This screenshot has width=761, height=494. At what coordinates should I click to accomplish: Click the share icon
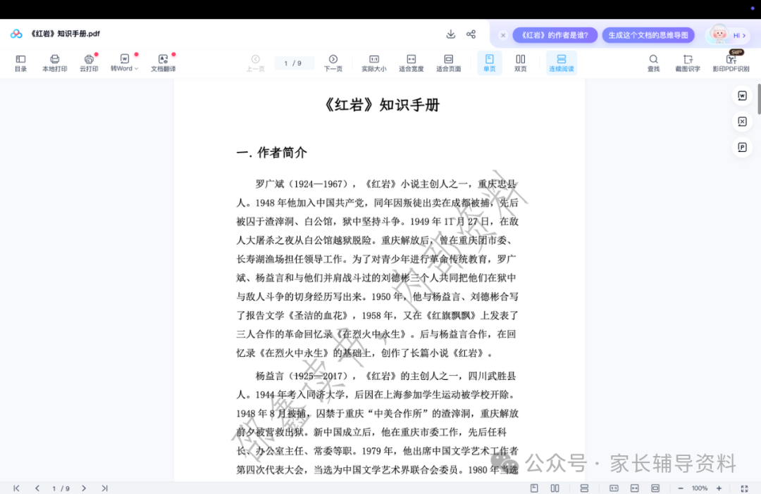click(x=471, y=34)
